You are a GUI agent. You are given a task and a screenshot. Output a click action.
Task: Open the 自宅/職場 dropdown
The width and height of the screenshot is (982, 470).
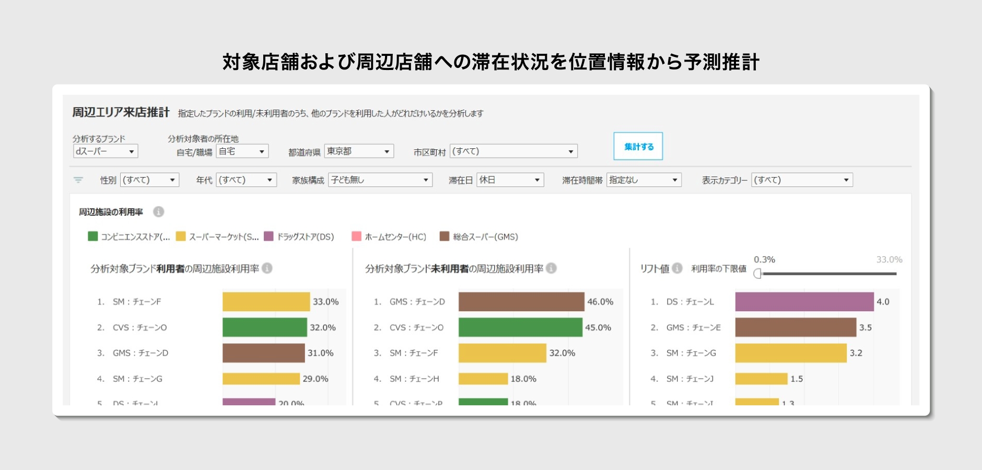coord(242,151)
